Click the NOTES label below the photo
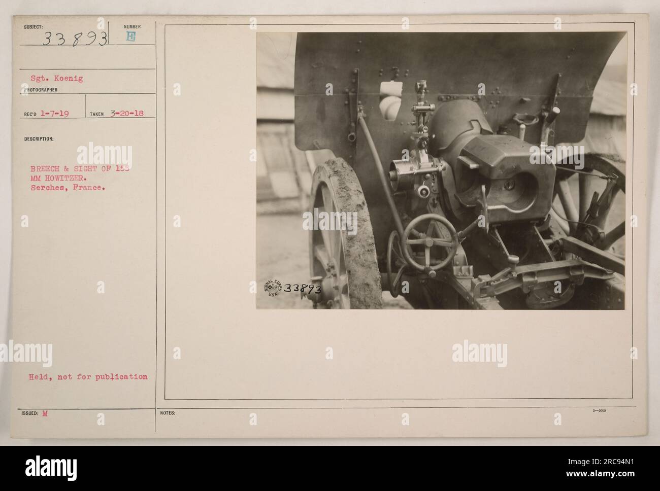The height and width of the screenshot is (491, 660). (168, 413)
